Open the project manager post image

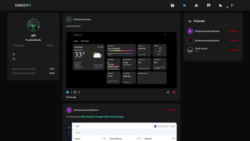(121, 132)
